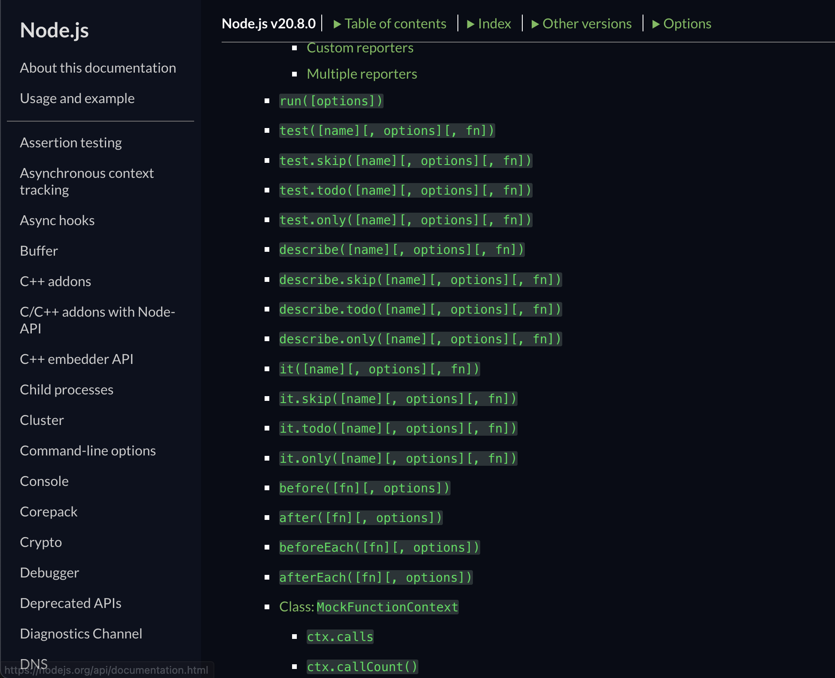Jump to test.only entry
Viewport: 835px width, 678px height.
tap(405, 220)
